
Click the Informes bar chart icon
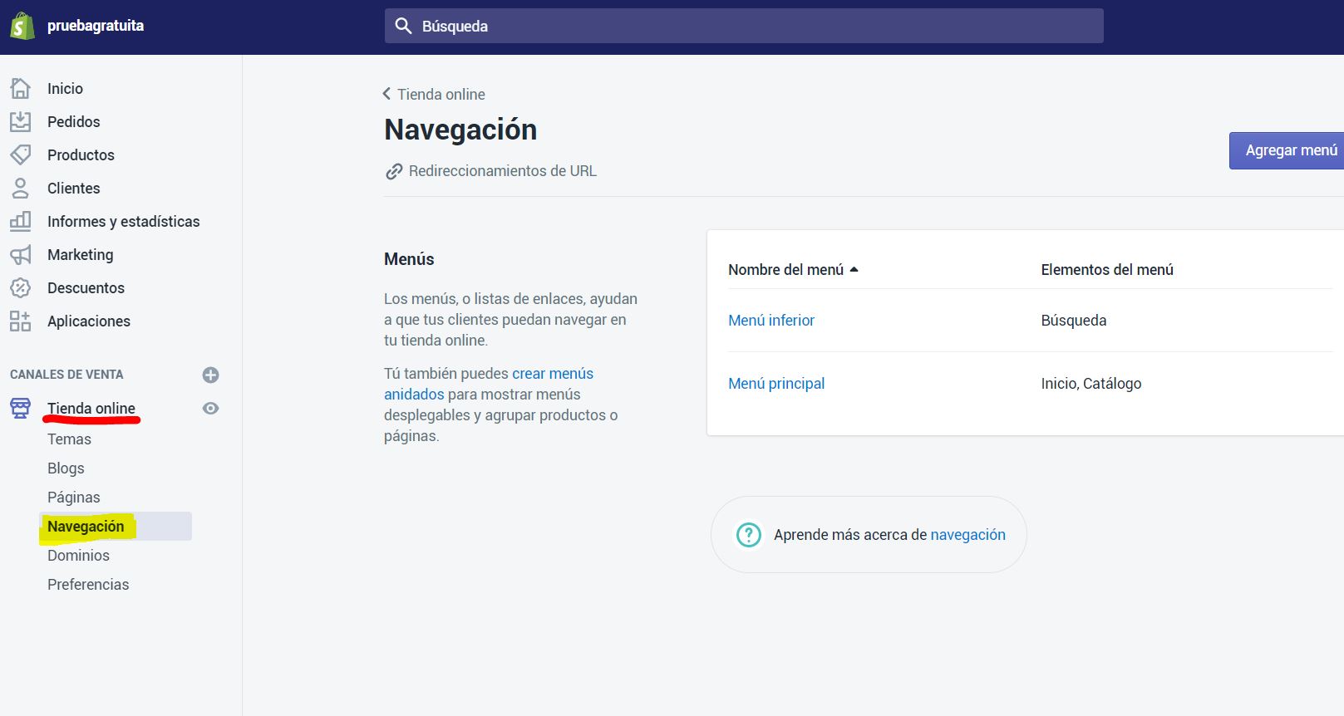click(x=21, y=221)
